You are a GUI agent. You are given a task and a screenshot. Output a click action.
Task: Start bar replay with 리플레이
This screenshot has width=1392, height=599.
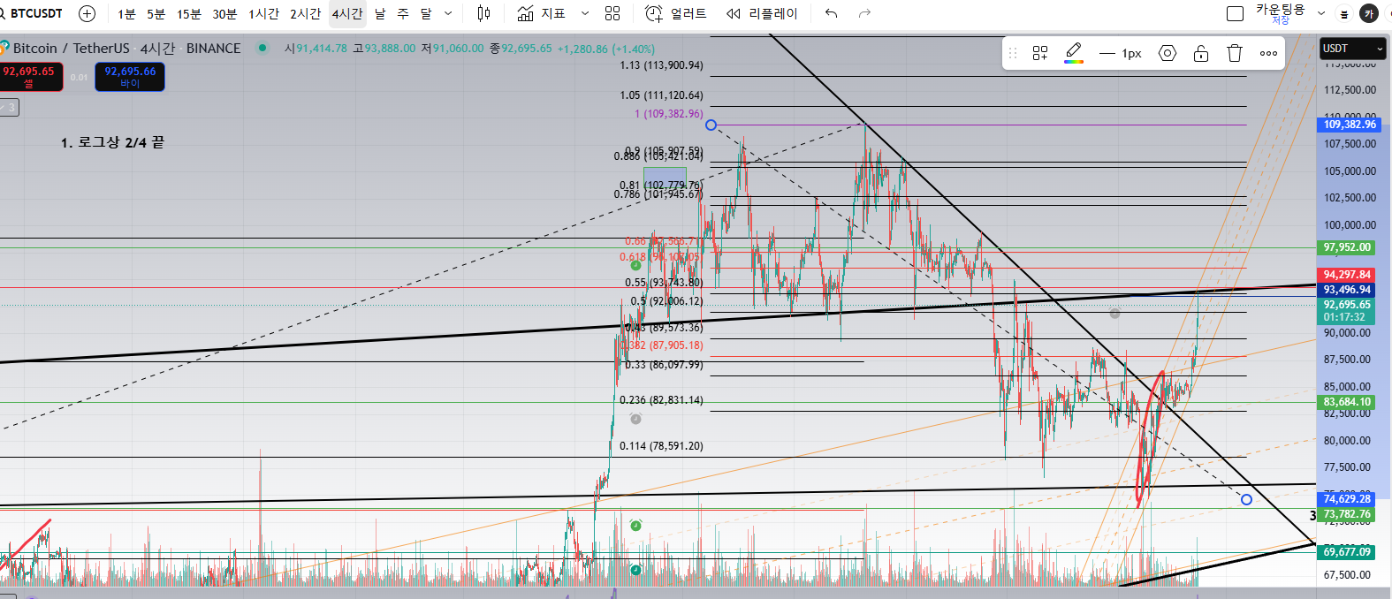click(x=762, y=13)
